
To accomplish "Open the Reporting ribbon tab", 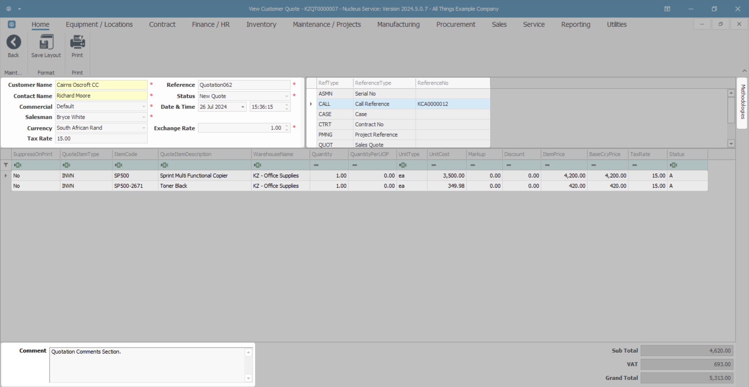I will pos(576,24).
